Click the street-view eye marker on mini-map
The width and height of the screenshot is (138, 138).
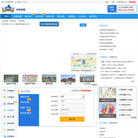tap(84, 62)
